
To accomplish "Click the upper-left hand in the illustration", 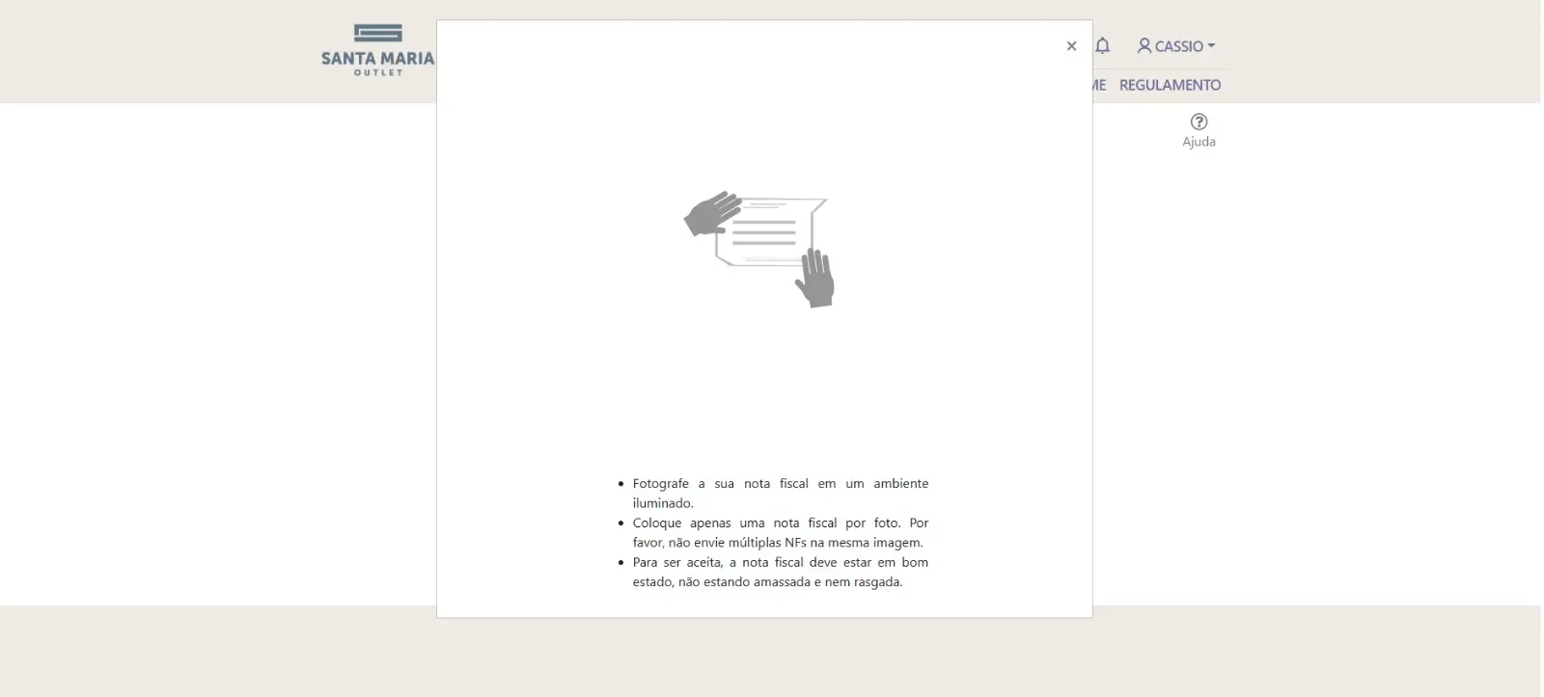I will (712, 213).
